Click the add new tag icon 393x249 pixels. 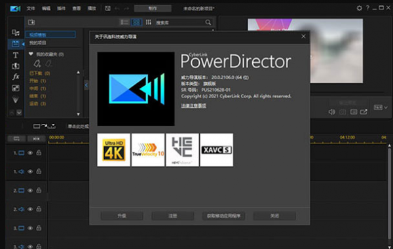coord(37,64)
